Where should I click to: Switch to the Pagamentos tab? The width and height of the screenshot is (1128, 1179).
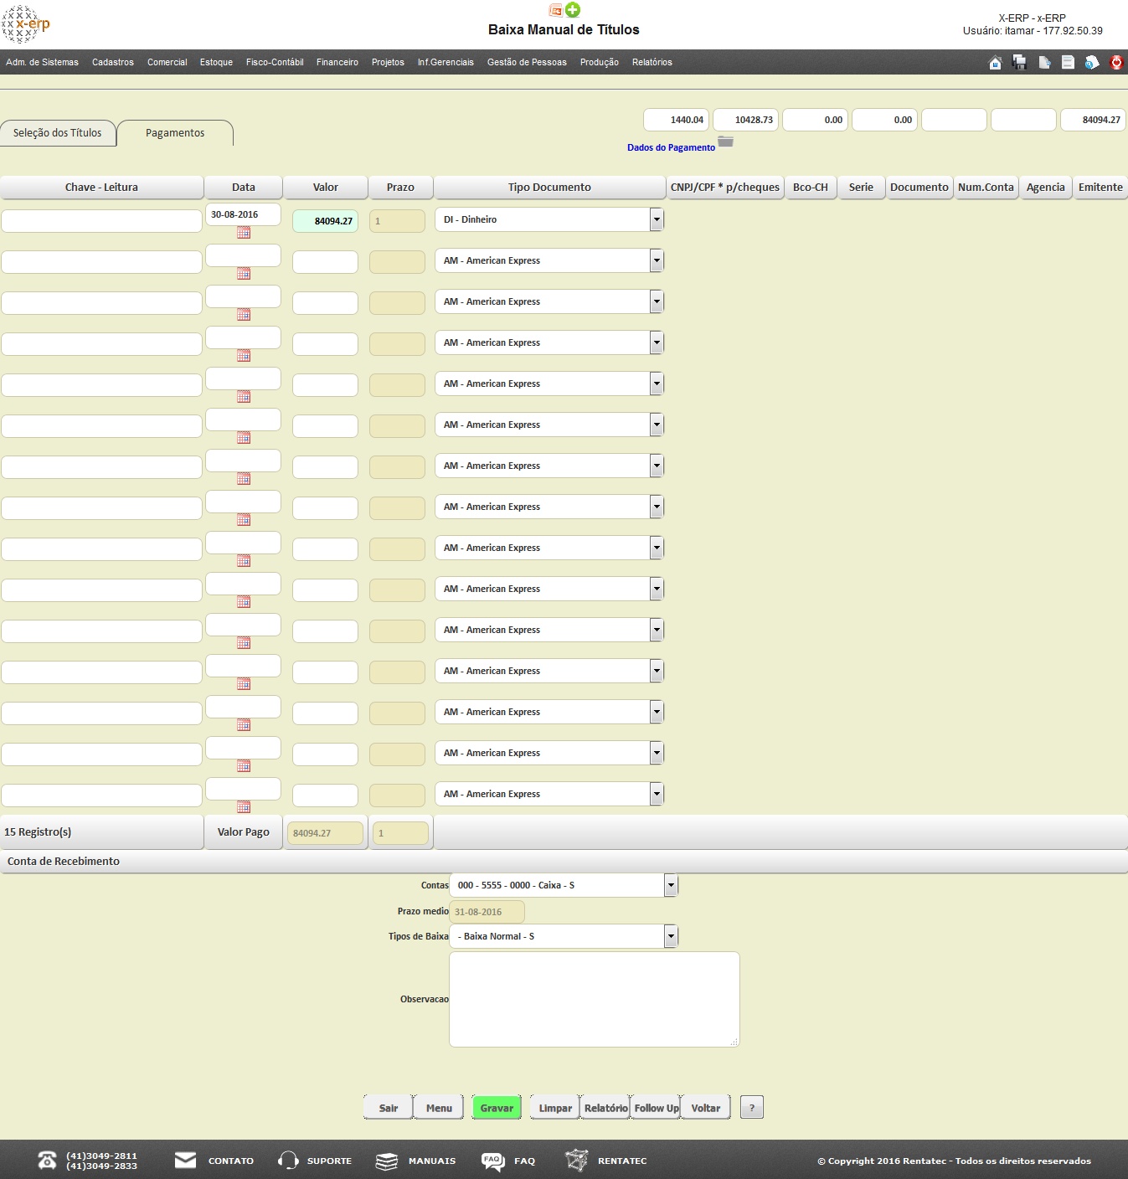175,132
